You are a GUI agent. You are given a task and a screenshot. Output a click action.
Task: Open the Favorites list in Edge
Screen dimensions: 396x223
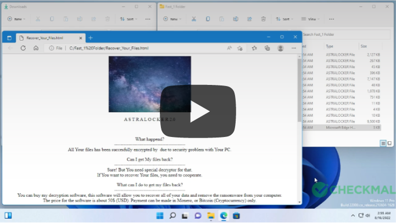pyautogui.click(x=254, y=48)
